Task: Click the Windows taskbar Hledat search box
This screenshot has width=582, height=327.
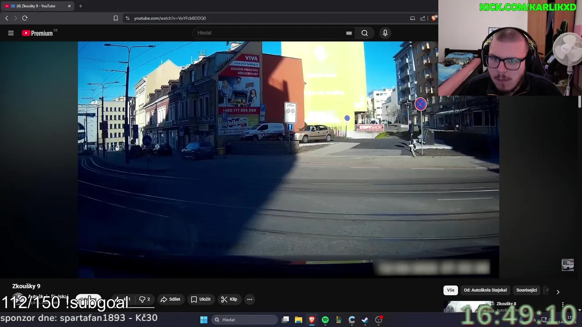Action: [x=245, y=320]
